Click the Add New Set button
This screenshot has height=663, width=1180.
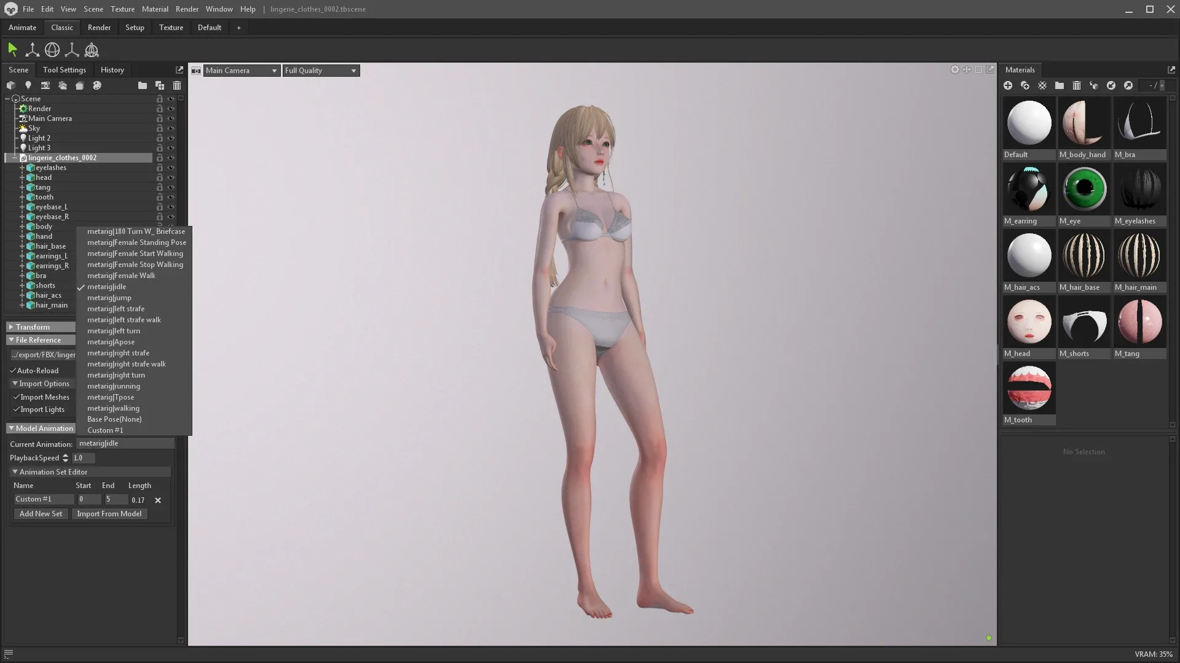[x=41, y=514]
